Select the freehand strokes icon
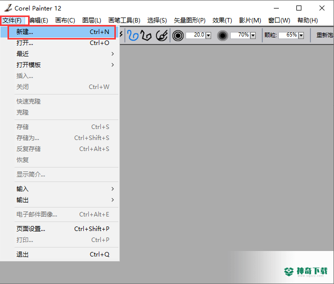The width and height of the screenshot is (334, 284). click(x=133, y=35)
